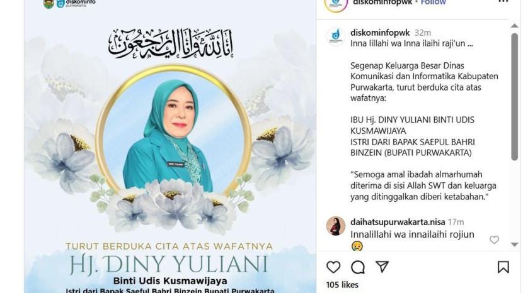Image resolution: width=523 pixels, height=293 pixels.
Task: Like the daihatsupurwakarta.nisa comment
Action: tap(494, 240)
